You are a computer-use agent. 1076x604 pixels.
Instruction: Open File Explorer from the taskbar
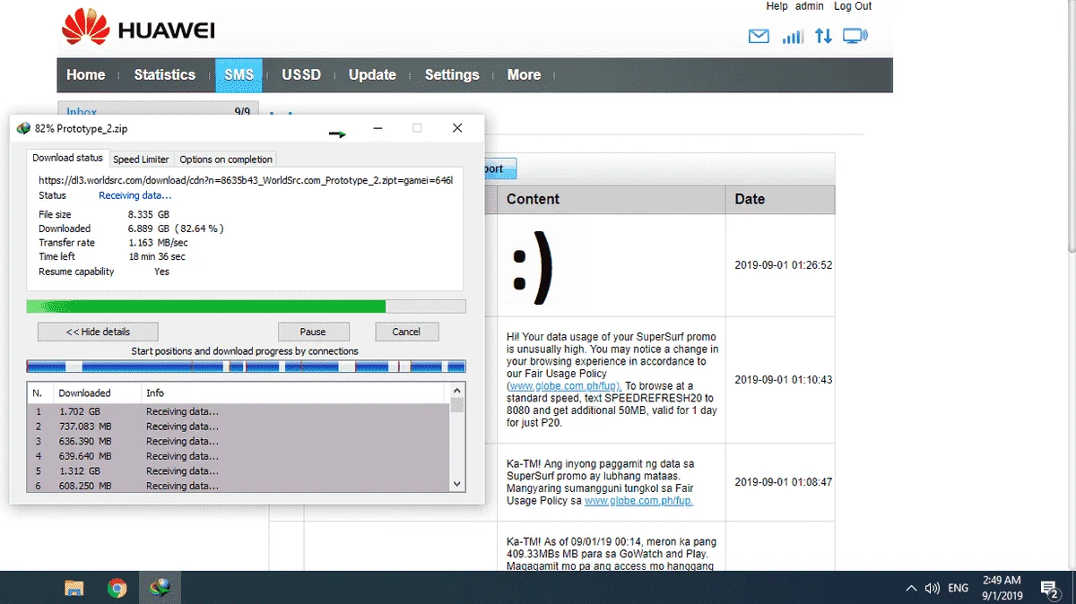74,588
